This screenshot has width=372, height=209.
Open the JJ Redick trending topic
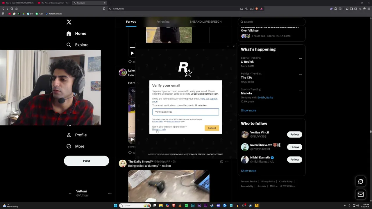tap(247, 62)
